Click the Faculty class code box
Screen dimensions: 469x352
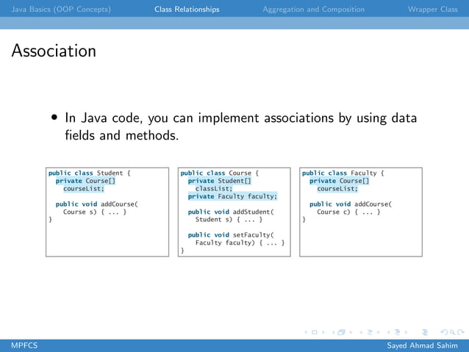pos(361,212)
